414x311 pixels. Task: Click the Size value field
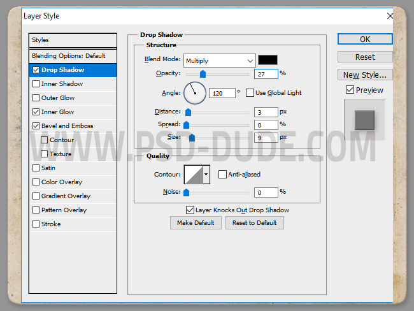266,138
